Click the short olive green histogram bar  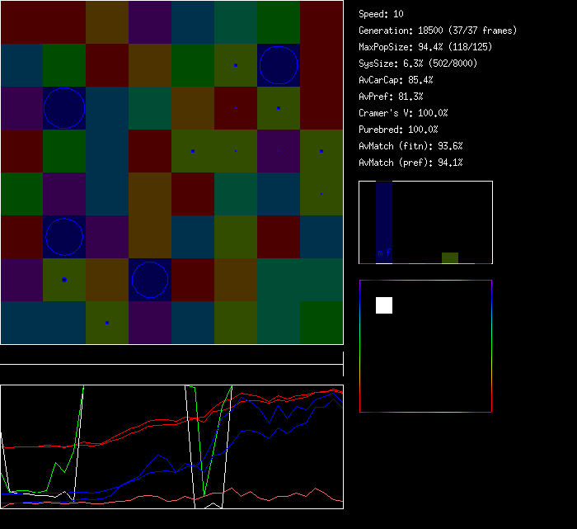coord(449,257)
